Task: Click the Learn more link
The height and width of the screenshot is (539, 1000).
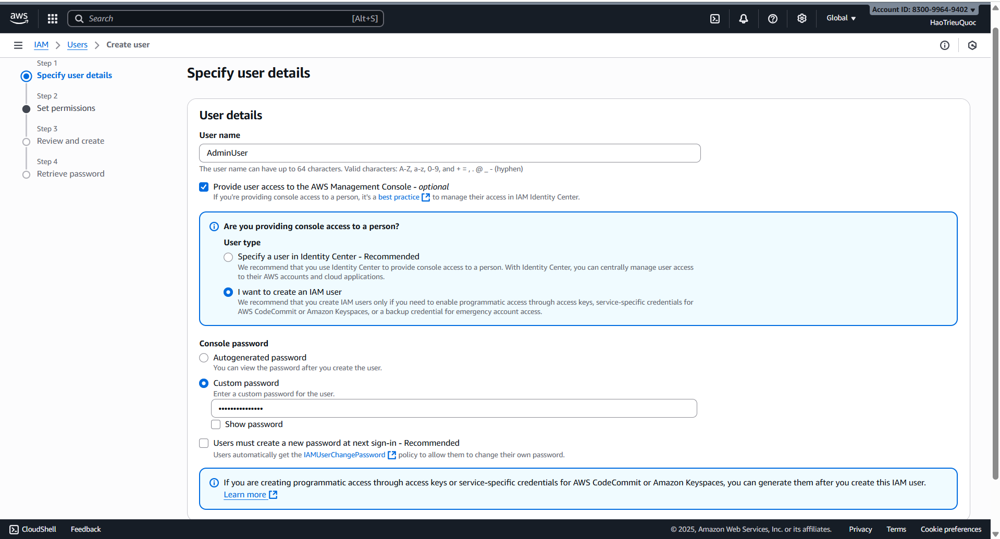Action: click(245, 495)
